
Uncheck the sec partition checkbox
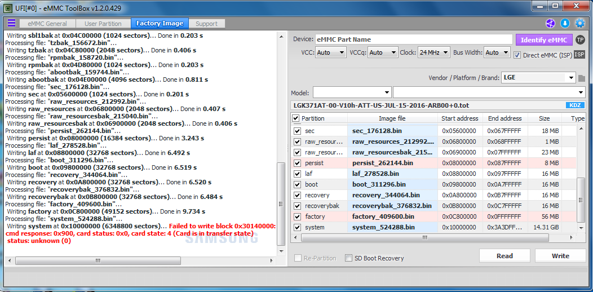(298, 131)
